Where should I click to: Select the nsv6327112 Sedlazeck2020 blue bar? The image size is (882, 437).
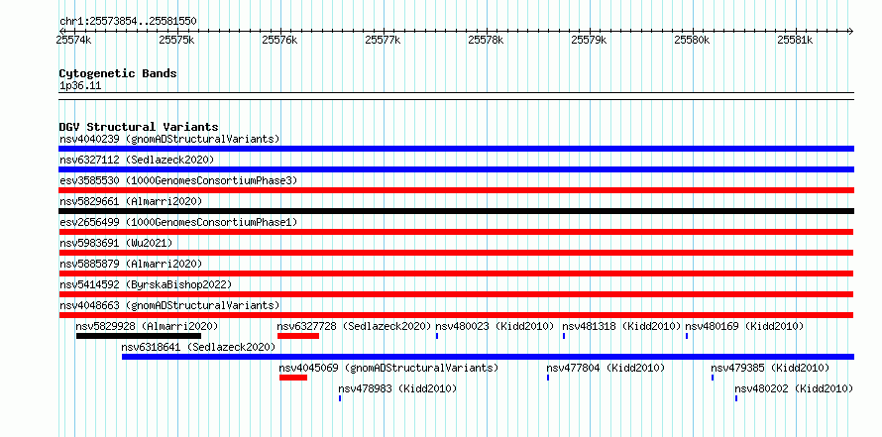[456, 169]
